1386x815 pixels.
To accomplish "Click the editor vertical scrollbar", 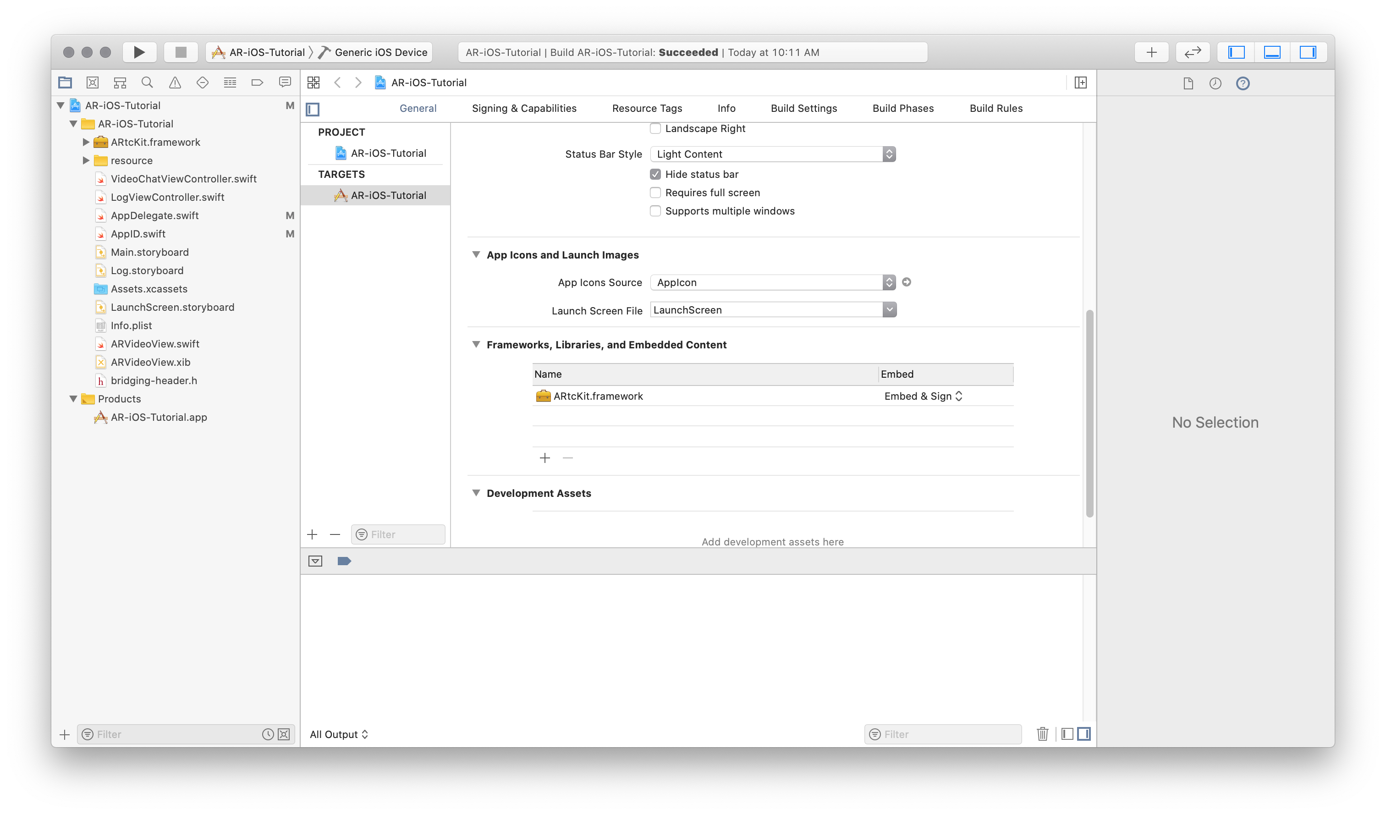I will 1089,414.
